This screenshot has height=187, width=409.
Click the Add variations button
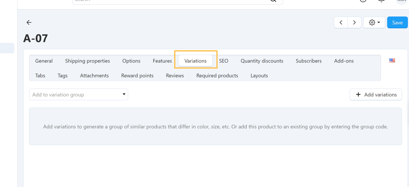tap(376, 94)
